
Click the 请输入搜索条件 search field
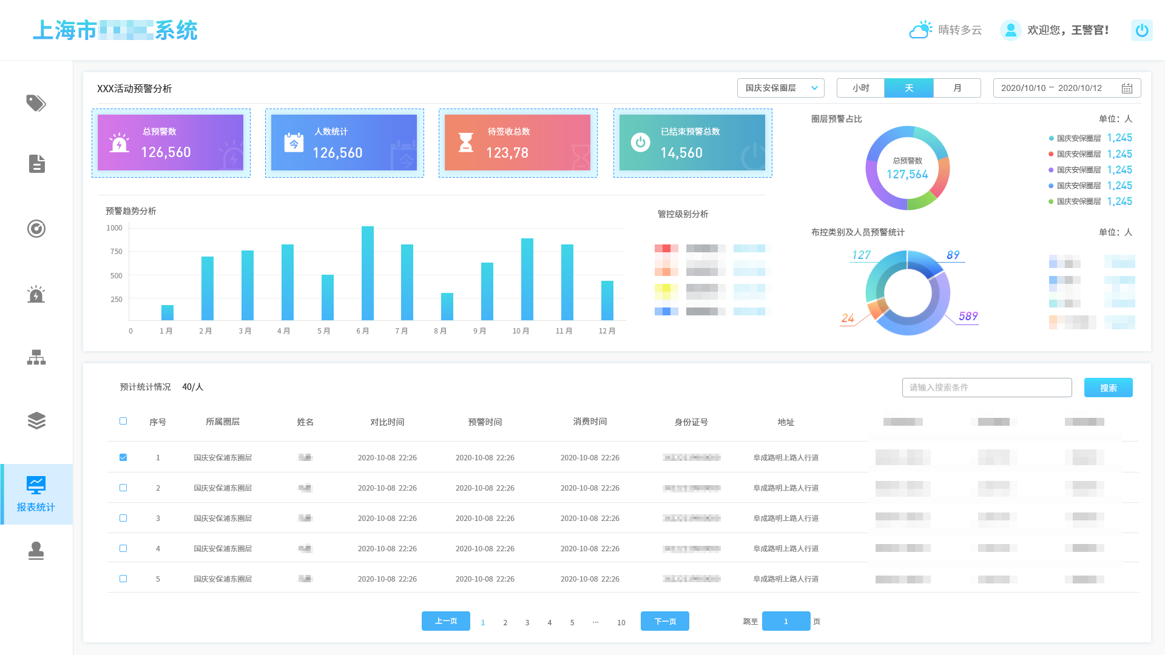(x=987, y=388)
